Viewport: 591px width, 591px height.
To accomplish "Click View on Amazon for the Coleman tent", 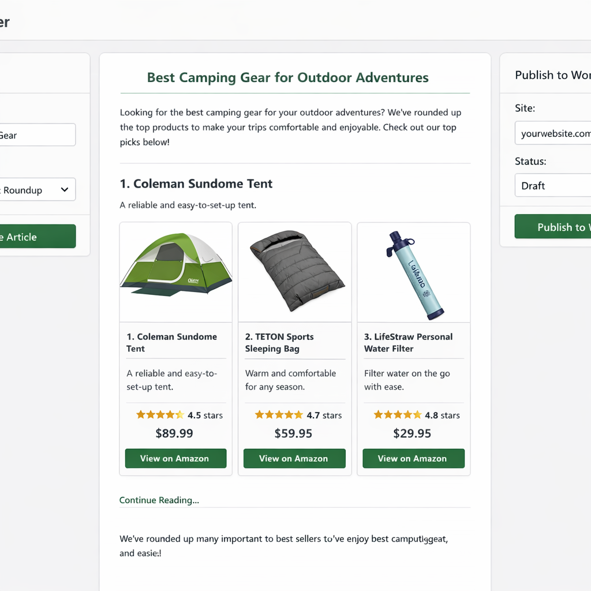I will point(175,458).
